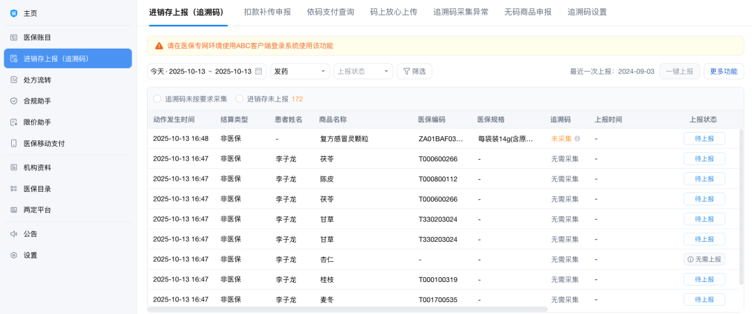
Task: Open 合规助手 shield icon in sidebar
Action: (x=14, y=101)
